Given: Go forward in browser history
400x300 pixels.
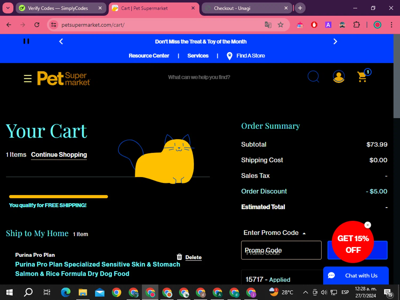Looking at the screenshot, I should (23, 25).
